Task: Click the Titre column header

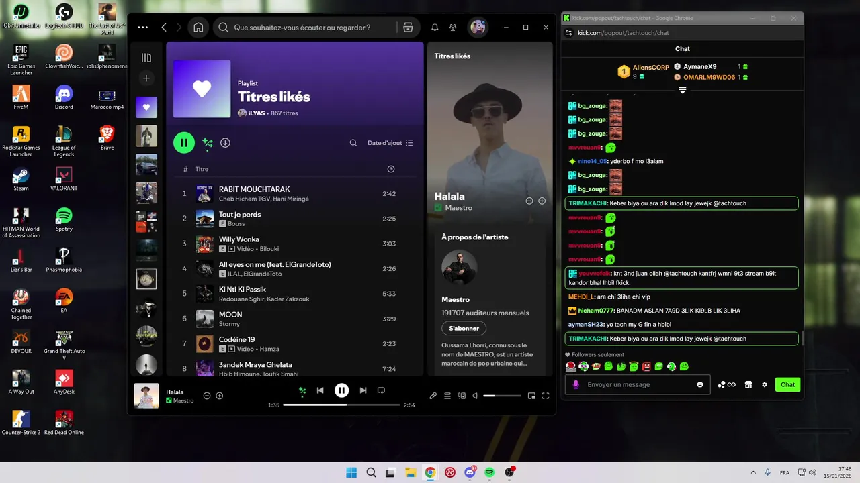Action: click(202, 169)
